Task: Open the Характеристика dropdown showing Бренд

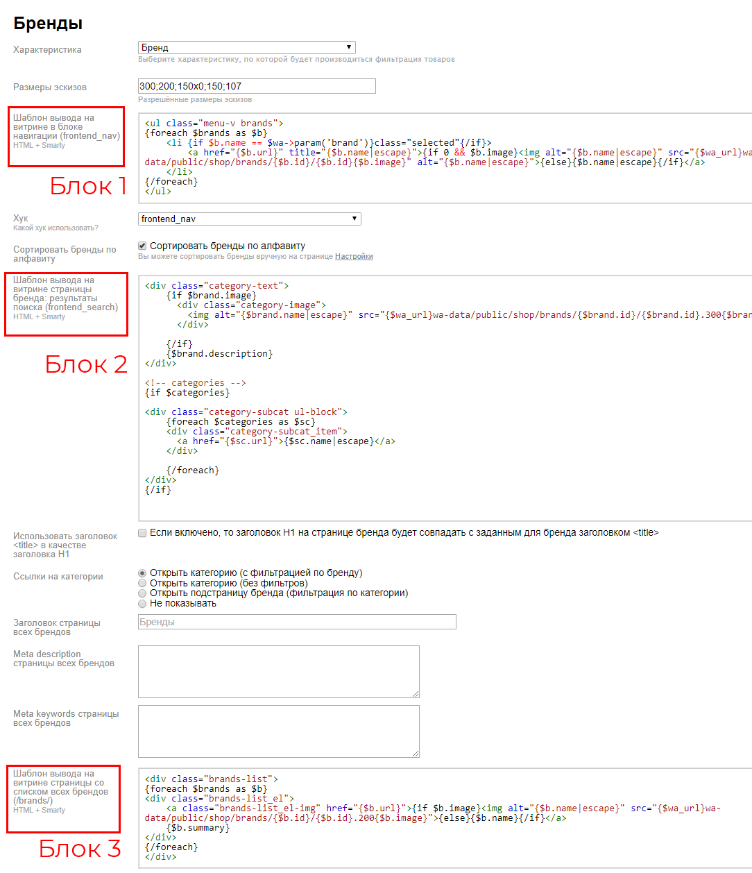Action: click(x=246, y=47)
